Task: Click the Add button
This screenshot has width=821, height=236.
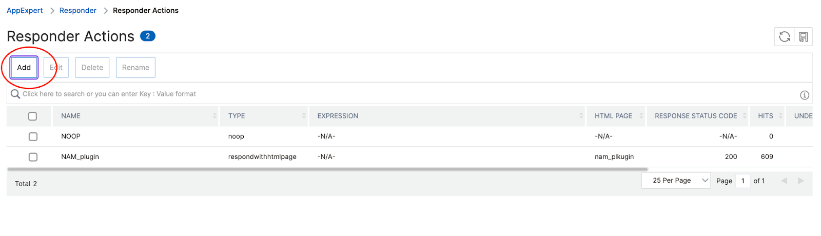Action: pos(24,67)
